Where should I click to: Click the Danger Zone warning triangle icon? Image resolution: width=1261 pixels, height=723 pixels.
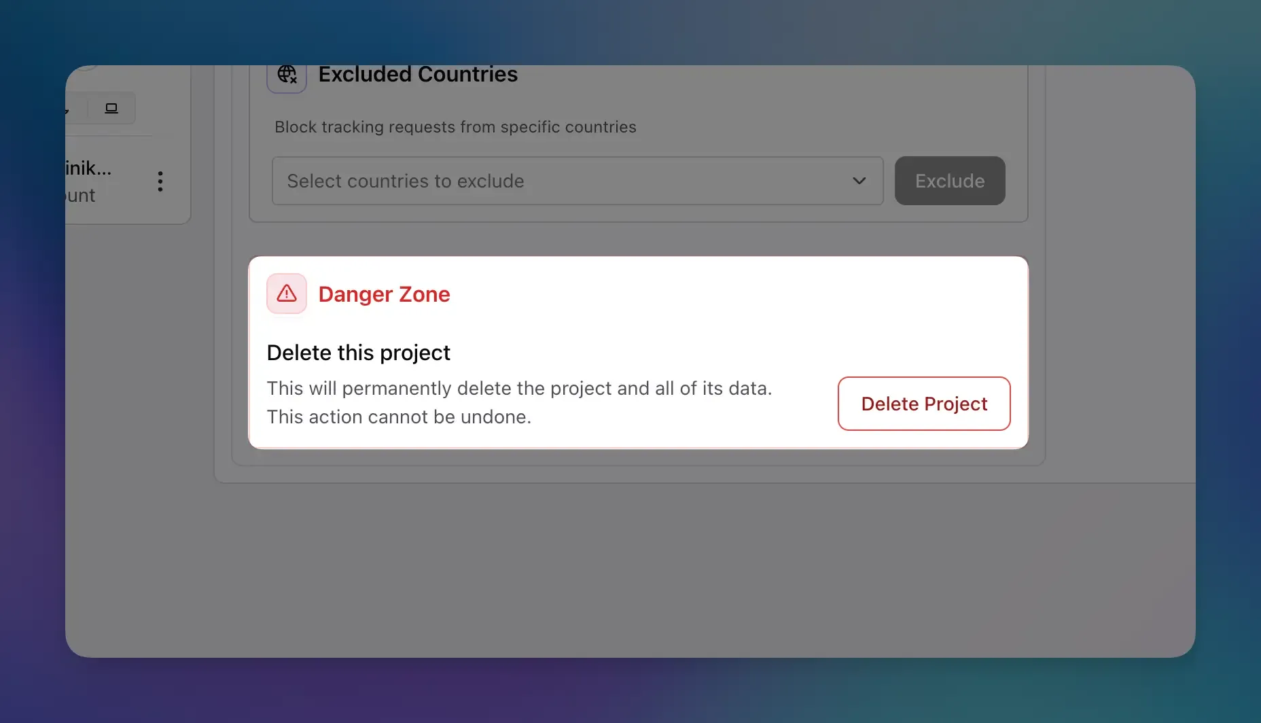pyautogui.click(x=286, y=294)
